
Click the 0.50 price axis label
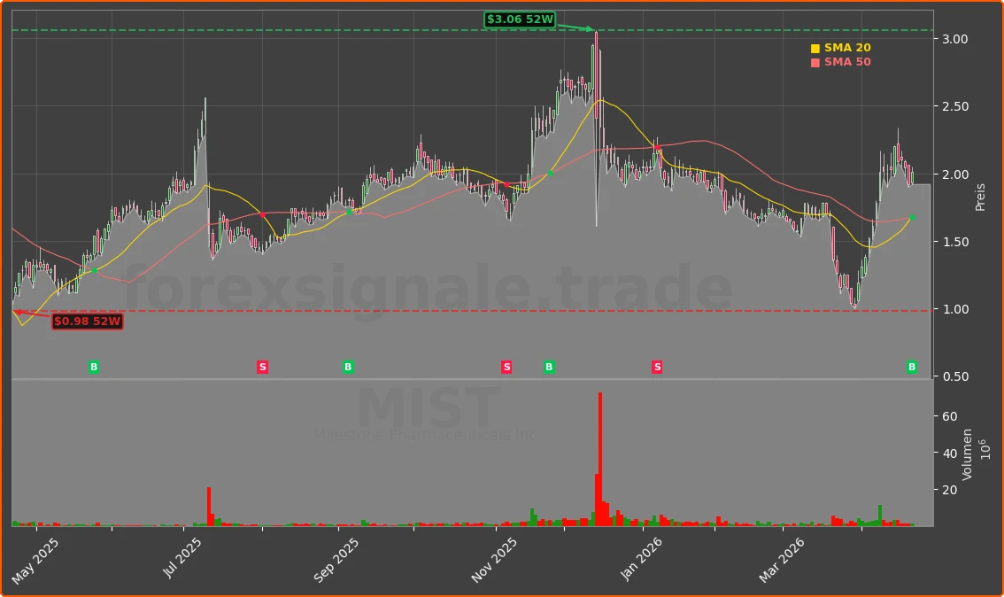[x=954, y=376]
